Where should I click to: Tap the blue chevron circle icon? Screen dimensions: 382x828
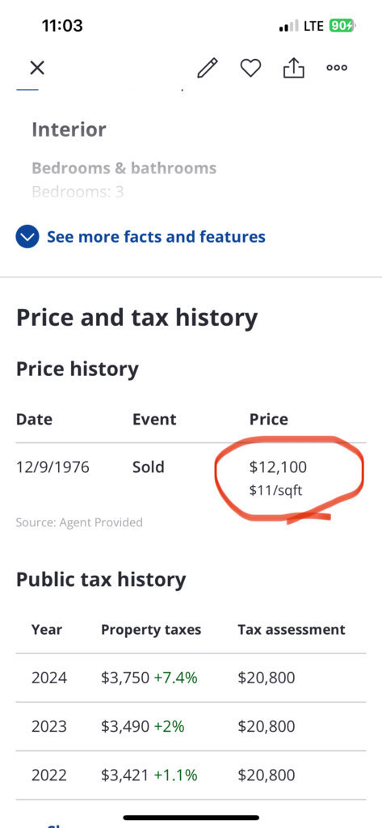27,237
